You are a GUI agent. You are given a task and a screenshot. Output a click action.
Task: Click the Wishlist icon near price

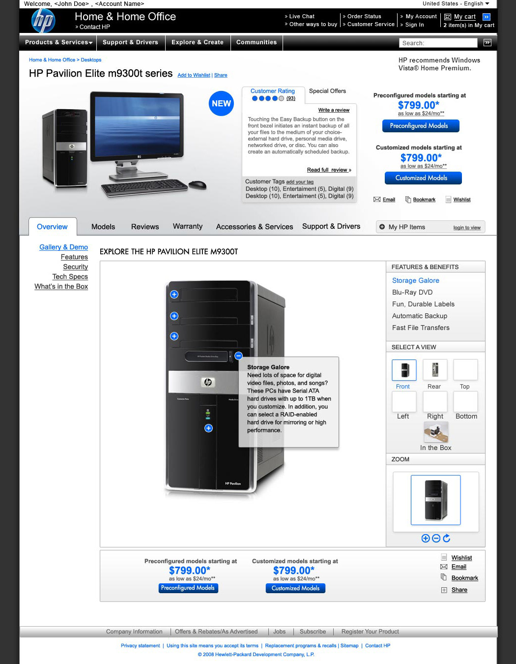coord(448,199)
